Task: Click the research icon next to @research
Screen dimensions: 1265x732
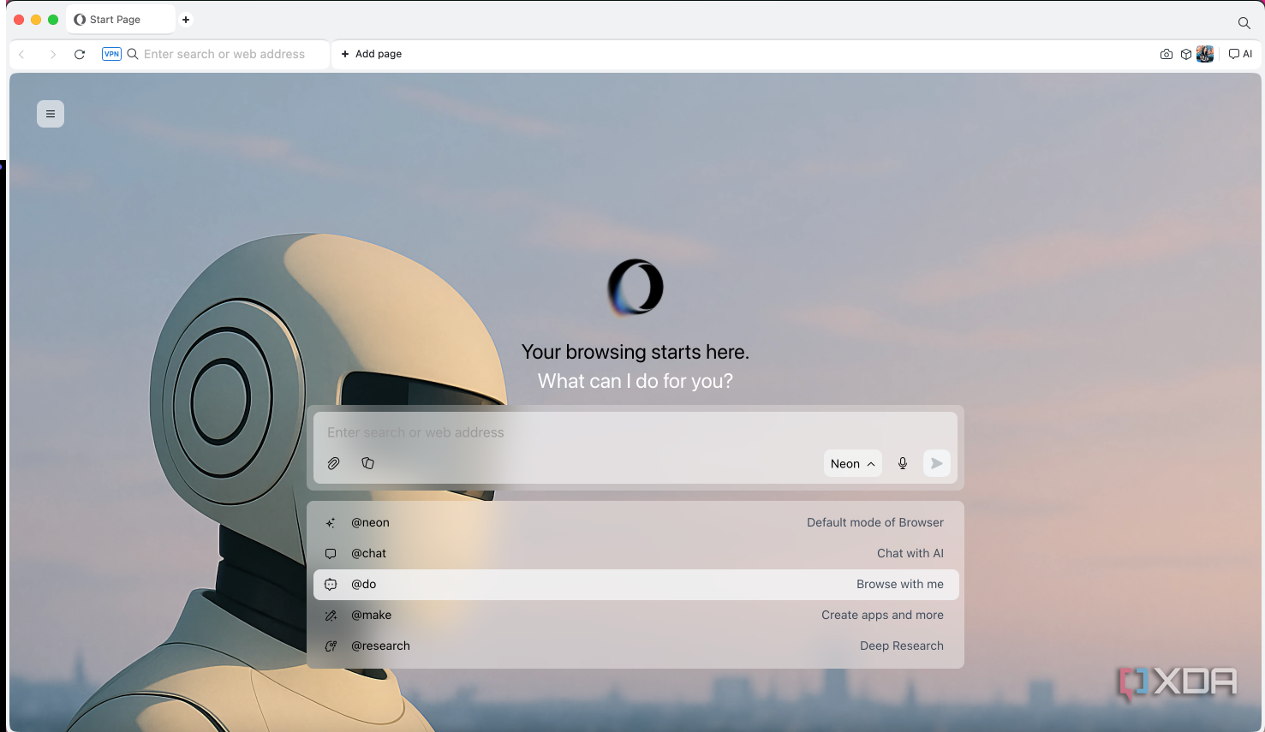Action: click(x=331, y=646)
